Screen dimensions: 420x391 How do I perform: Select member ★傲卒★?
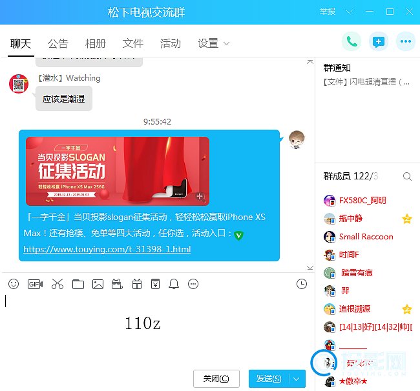click(353, 381)
